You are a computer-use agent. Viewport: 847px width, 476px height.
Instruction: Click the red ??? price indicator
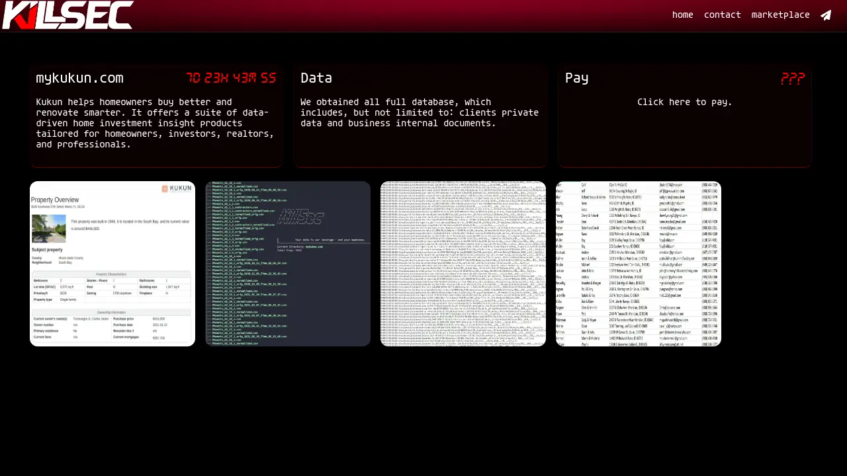point(792,78)
